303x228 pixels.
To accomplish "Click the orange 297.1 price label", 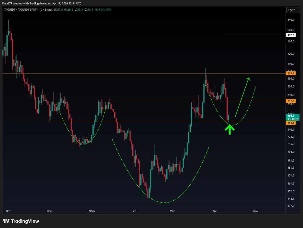I will (291, 101).
